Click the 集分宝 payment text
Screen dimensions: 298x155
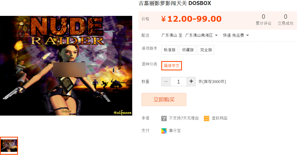point(175,131)
